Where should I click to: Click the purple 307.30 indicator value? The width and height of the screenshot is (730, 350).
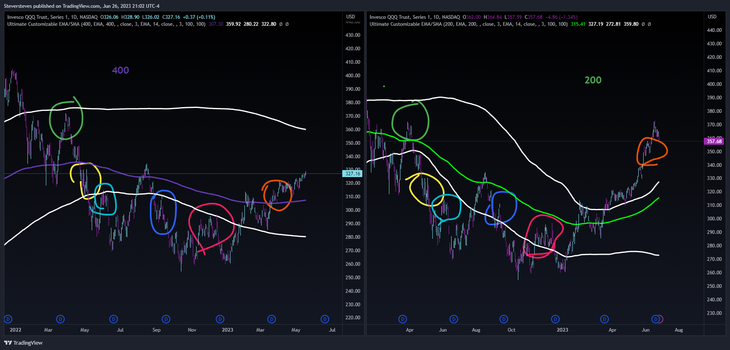click(x=216, y=24)
